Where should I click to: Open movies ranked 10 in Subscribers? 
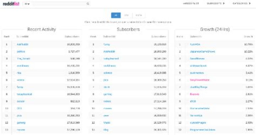click(108, 108)
